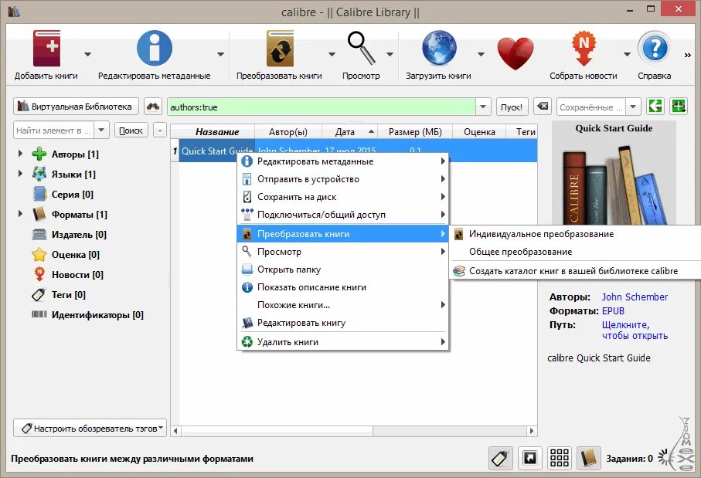Select Show book description menu entry
This screenshot has height=478, width=701.
click(x=342, y=287)
